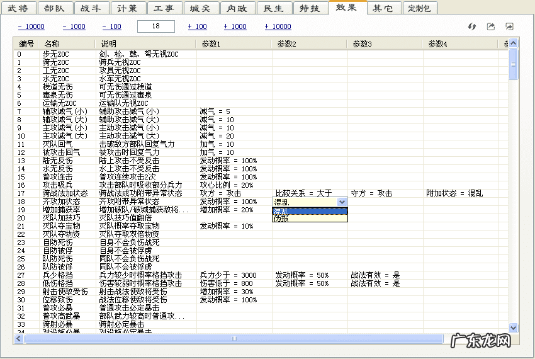Click the horizontal scrollbar left arrow
This screenshot has height=359, width=535.
(x=19, y=338)
